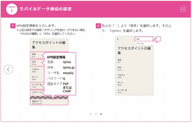
Task: Click the step 6 instruction about 保存
Action: click(136, 28)
